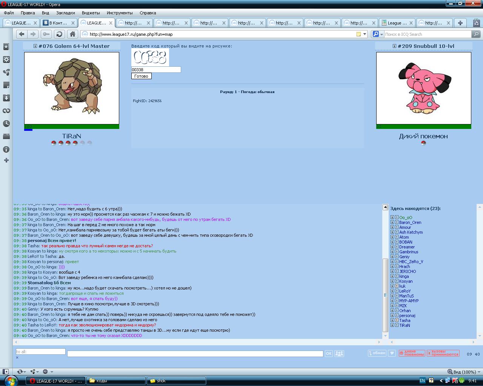This screenshot has height=386, width=483.
Task: Add a new sidebar panel with plus
Action: pyautogui.click(x=6, y=160)
